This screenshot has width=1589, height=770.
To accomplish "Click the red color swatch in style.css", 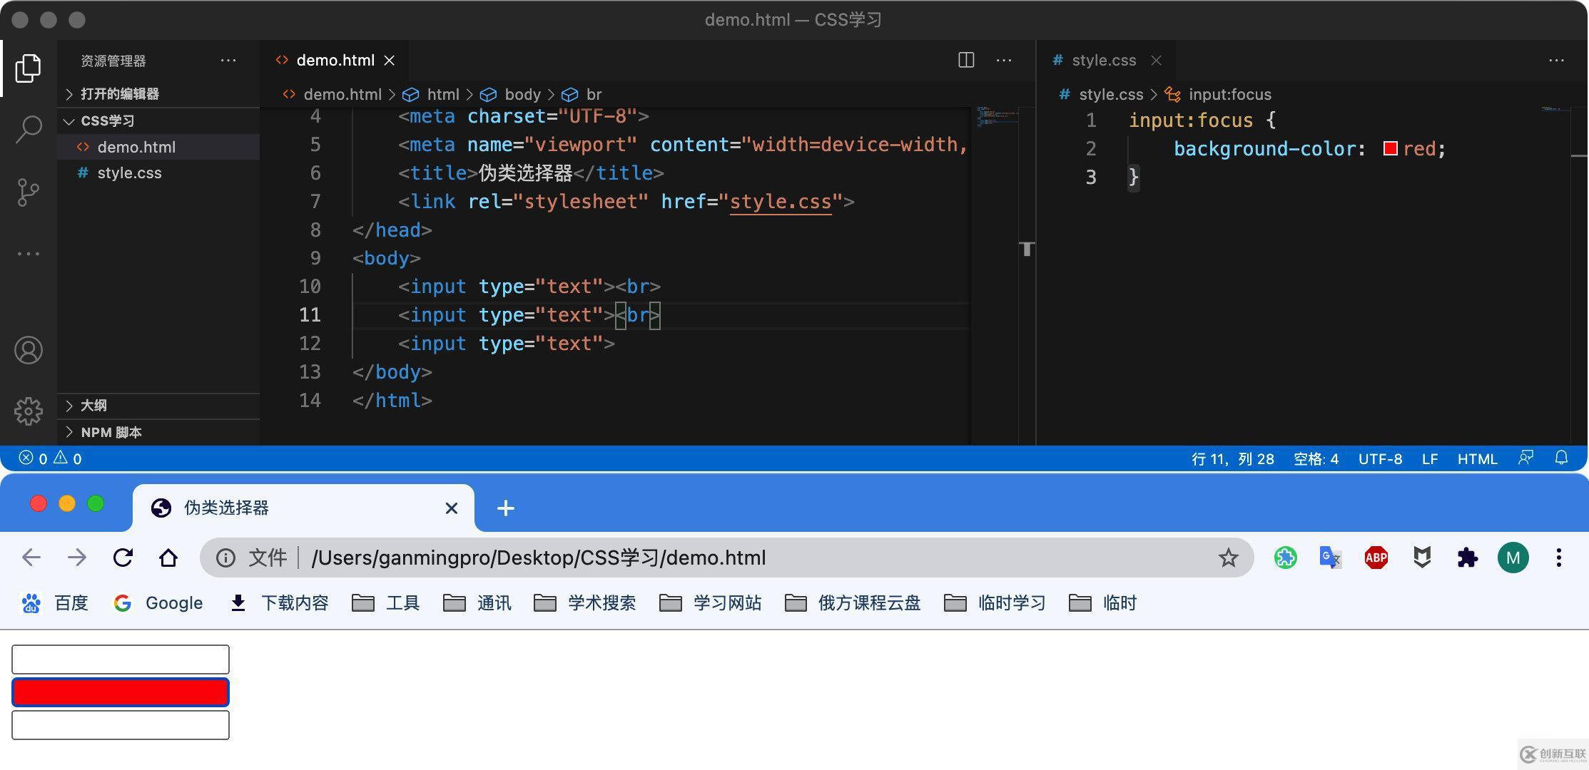I will 1390,148.
